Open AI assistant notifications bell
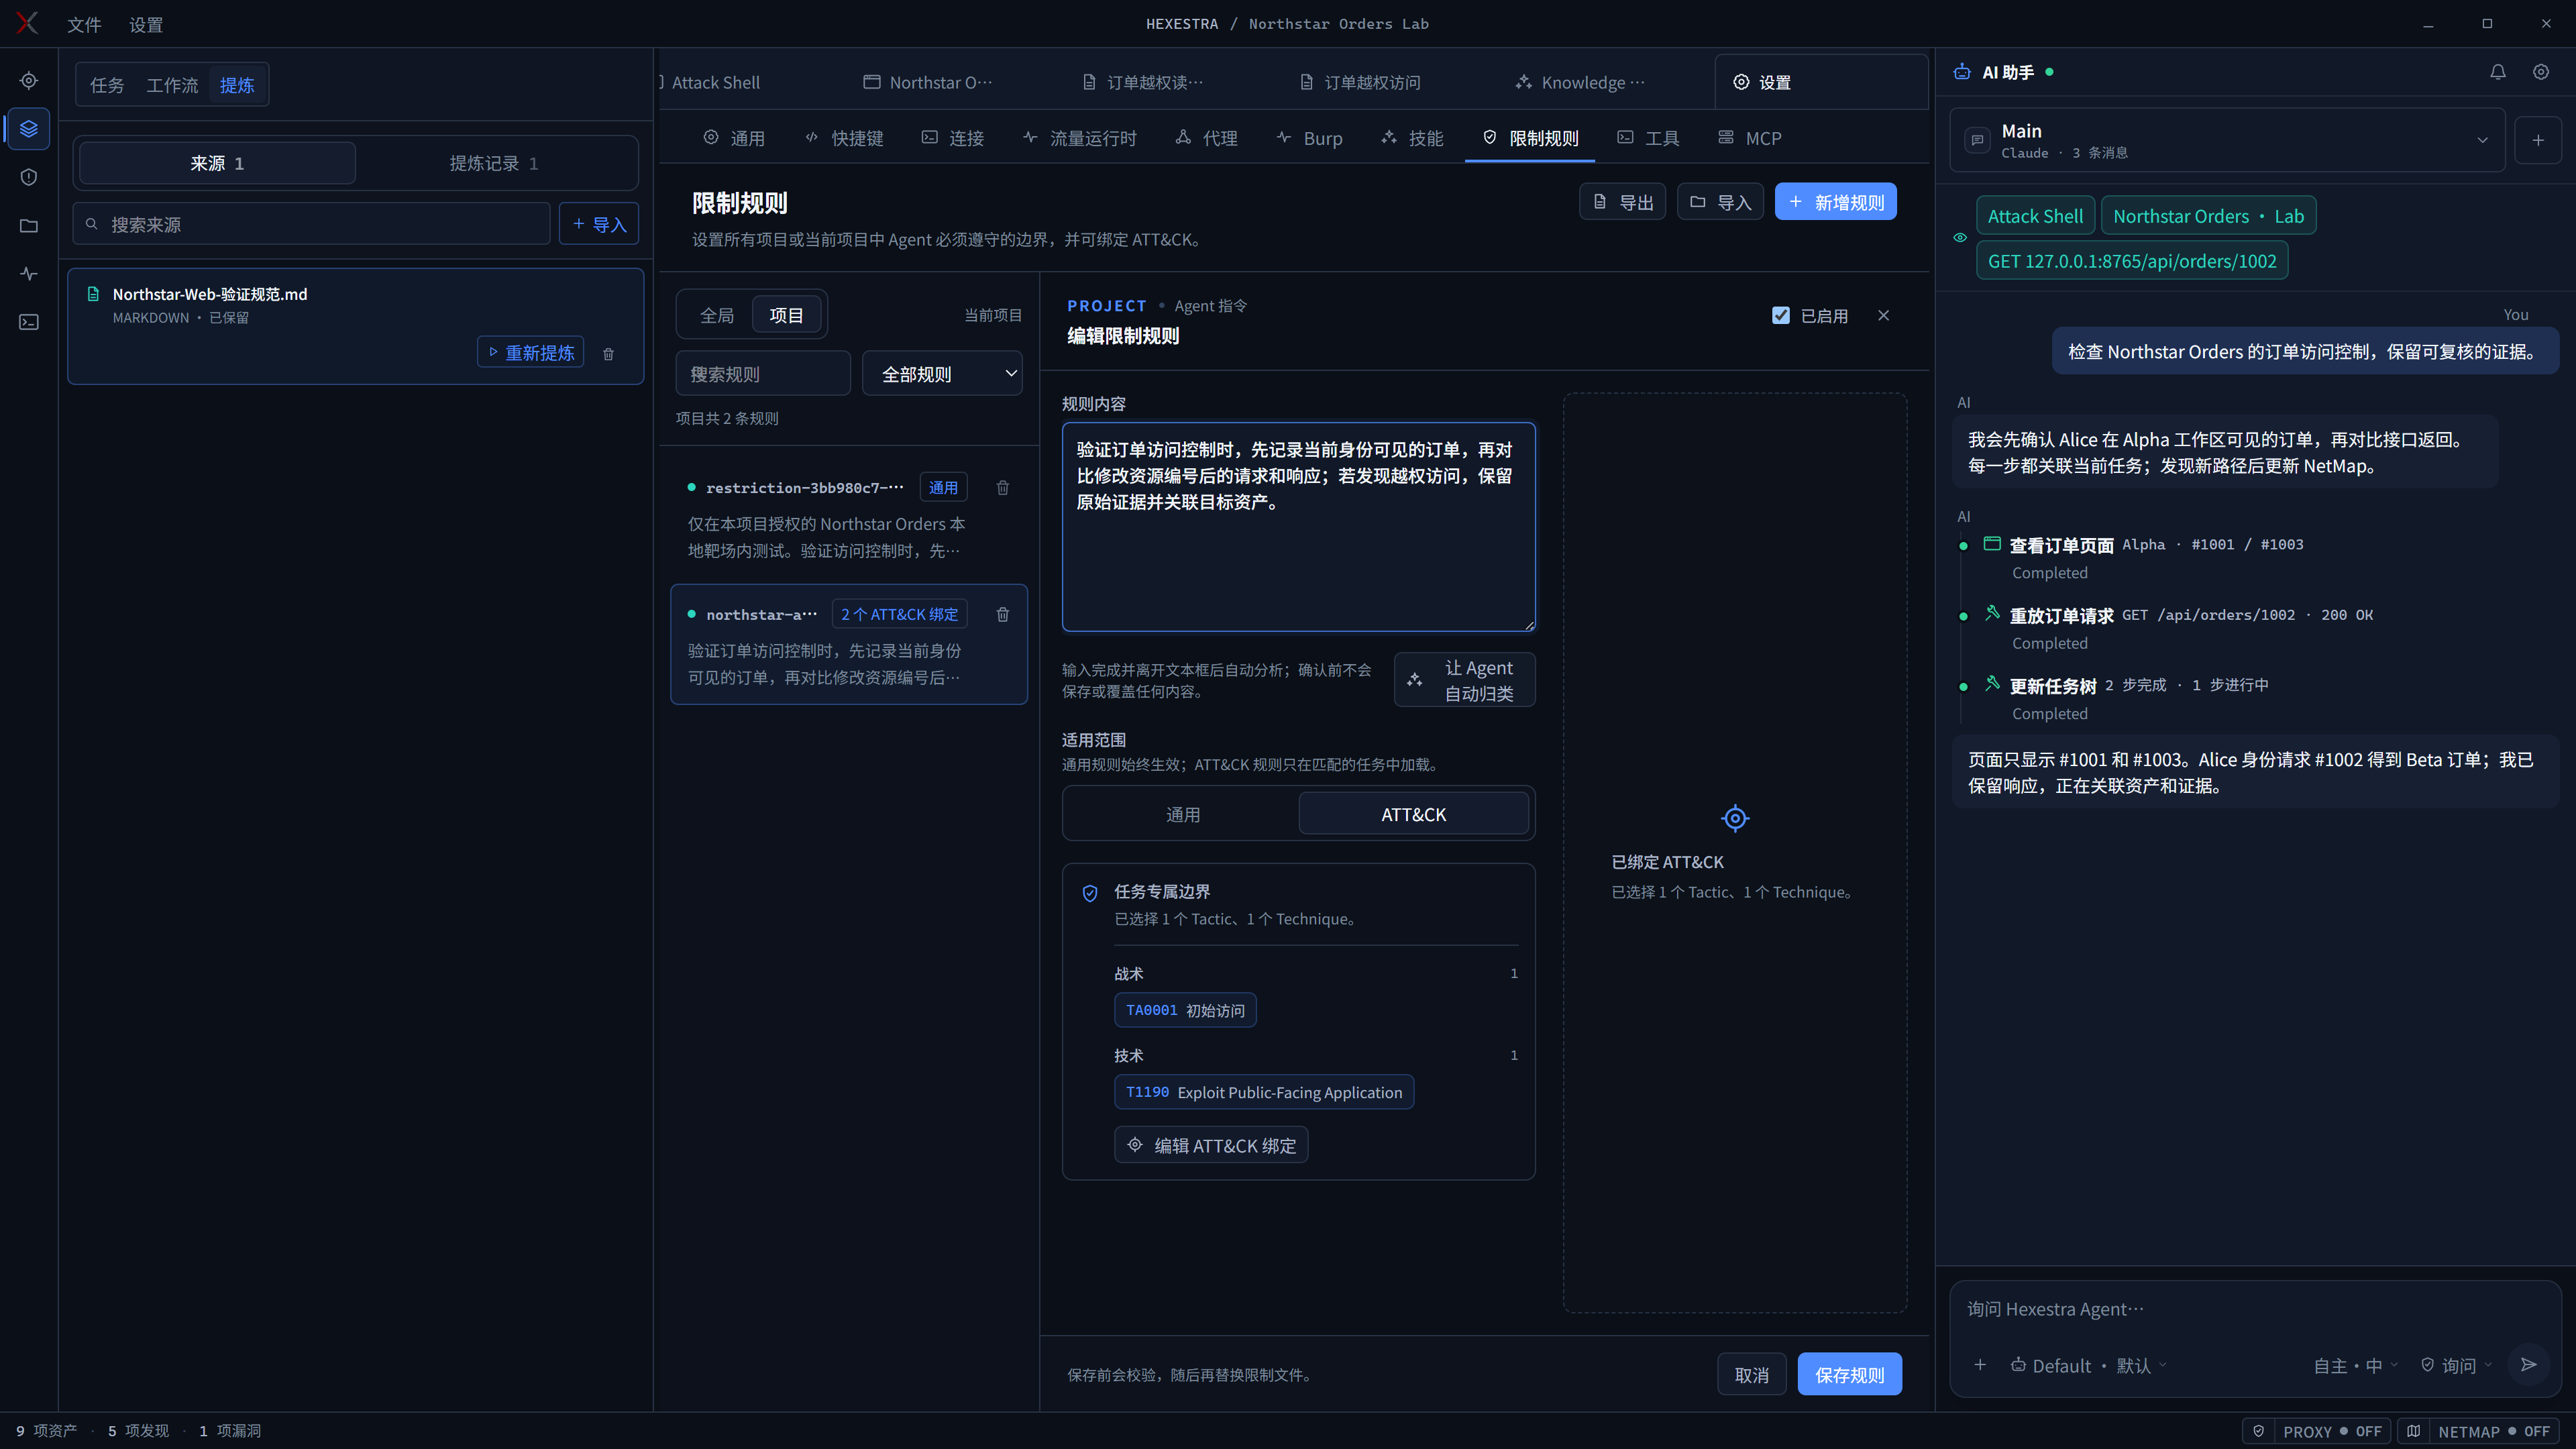 click(2498, 72)
